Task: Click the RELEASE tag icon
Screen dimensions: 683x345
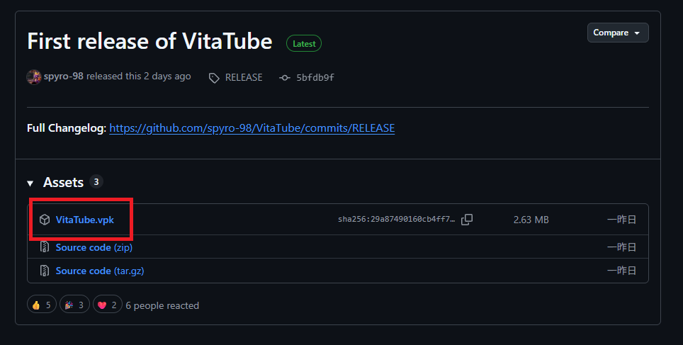Action: click(x=214, y=78)
